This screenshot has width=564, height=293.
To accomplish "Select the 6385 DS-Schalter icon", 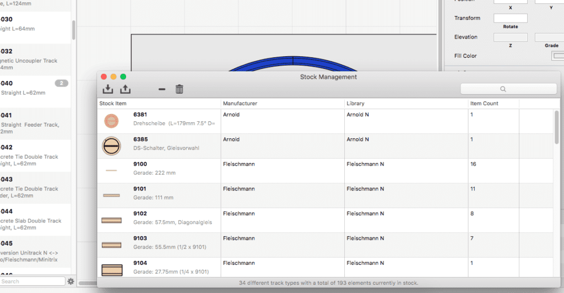I will coord(111,146).
